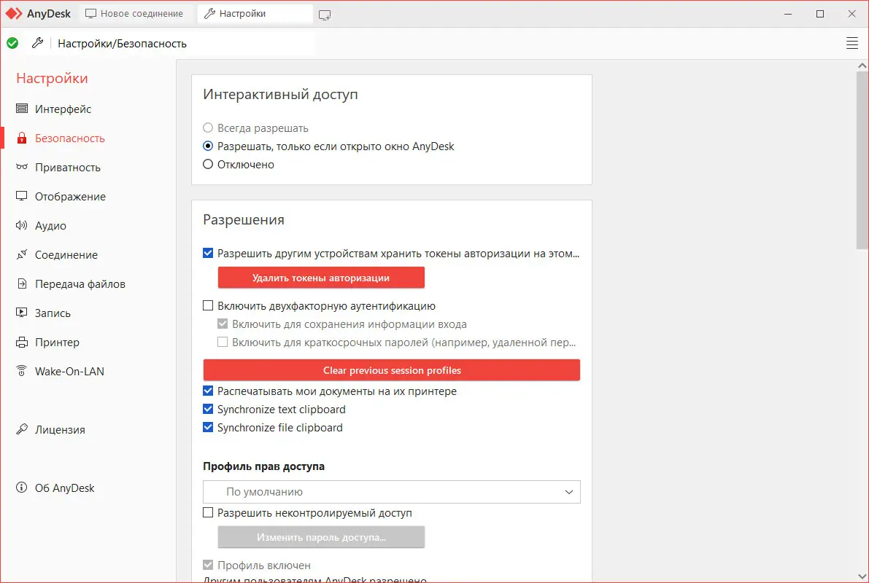Image resolution: width=869 pixels, height=583 pixels.
Task: Click the Разрешения heading
Action: (243, 220)
